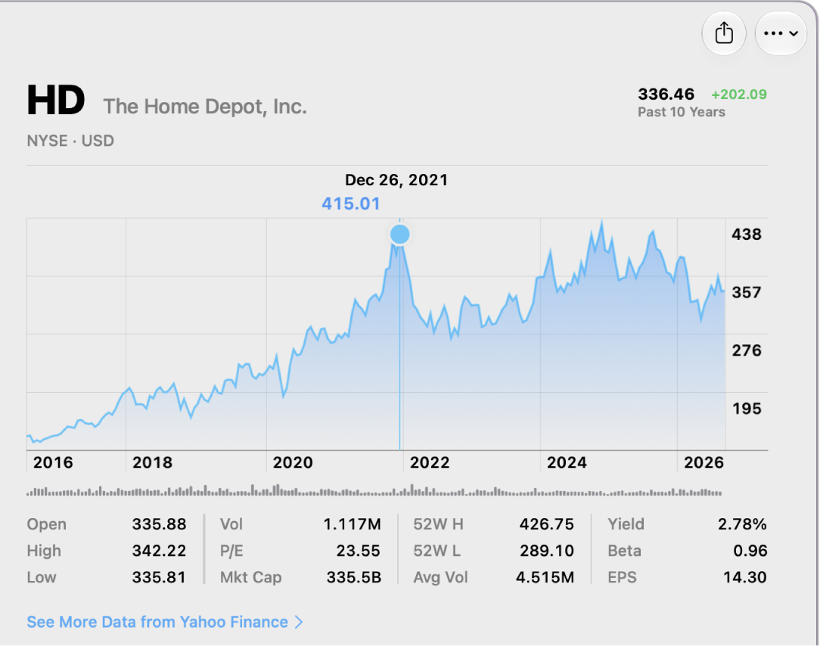Click the Avg Vol value 4.515M
Image resolution: width=820 pixels, height=646 pixels.
pos(545,577)
